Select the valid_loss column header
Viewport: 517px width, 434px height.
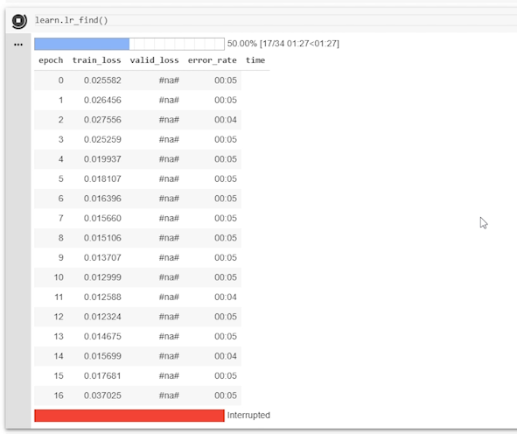click(154, 60)
